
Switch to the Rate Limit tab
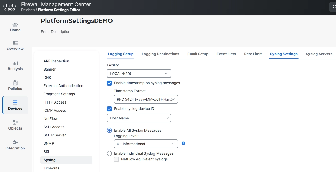tap(253, 54)
